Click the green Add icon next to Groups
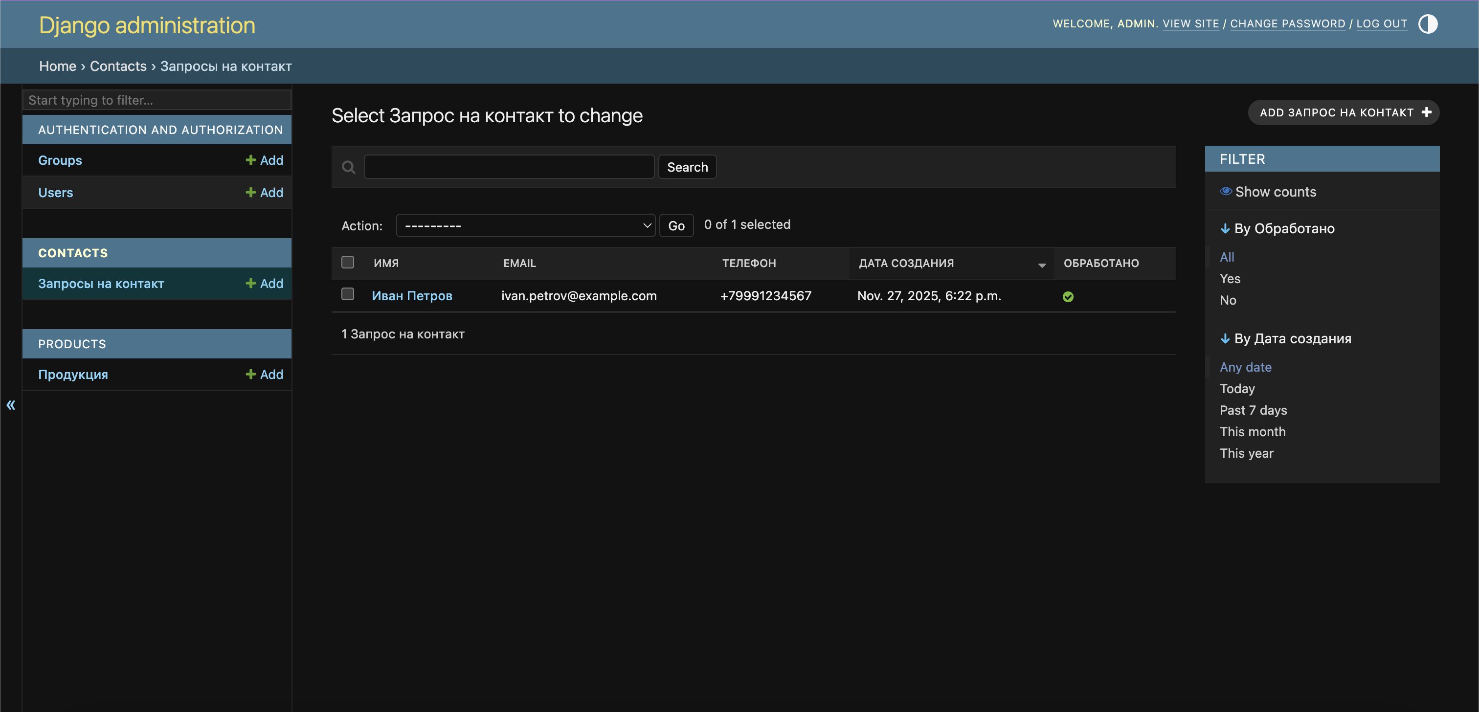Viewport: 1479px width, 712px height. pos(250,160)
